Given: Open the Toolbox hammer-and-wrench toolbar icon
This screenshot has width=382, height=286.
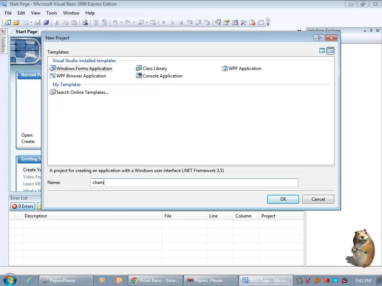Looking at the screenshot, I should coord(244,22).
